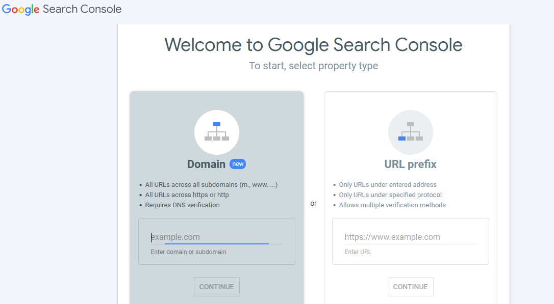Screen dimensions: 554x304
Task: Click the blue "new" badge beside Domain
Action: (238, 164)
